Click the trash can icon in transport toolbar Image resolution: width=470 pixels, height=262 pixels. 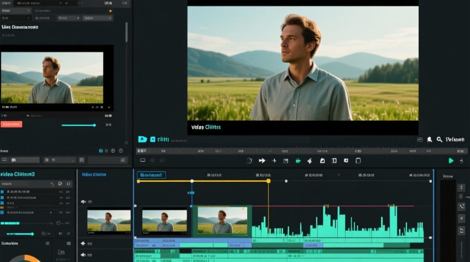coord(358,161)
